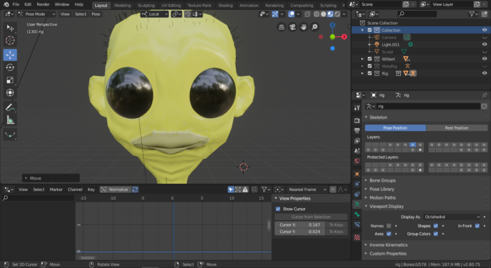
Task: Click the Cursor X value field
Action: [300, 225]
